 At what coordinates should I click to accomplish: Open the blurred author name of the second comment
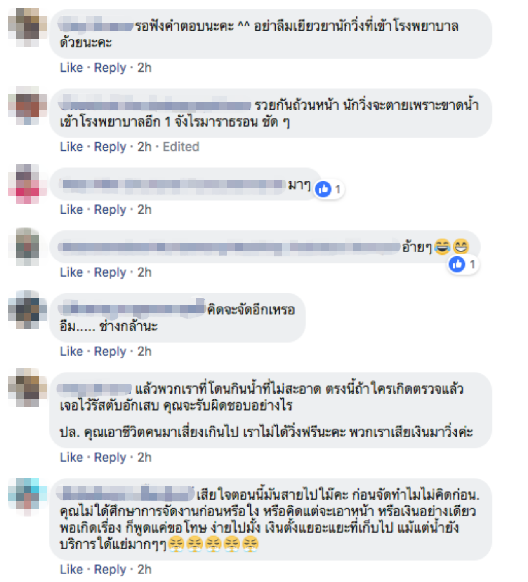point(155,105)
